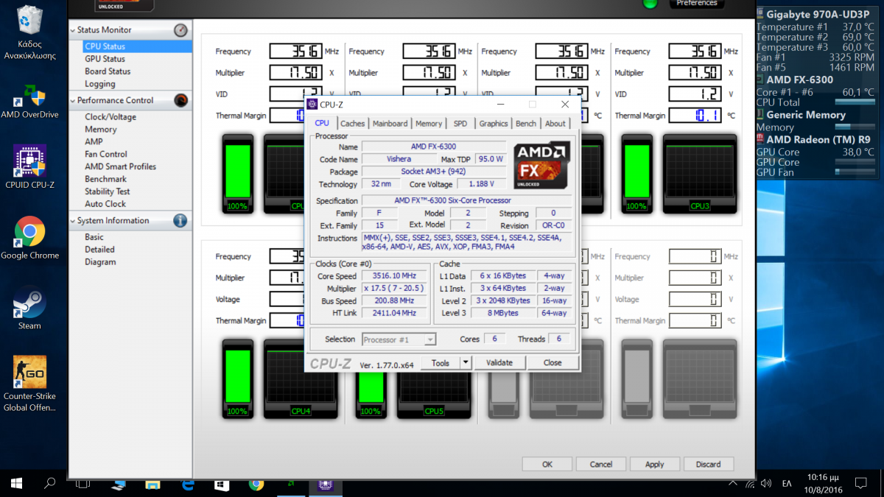
Task: Open the volume control in the system tray
Action: [766, 484]
